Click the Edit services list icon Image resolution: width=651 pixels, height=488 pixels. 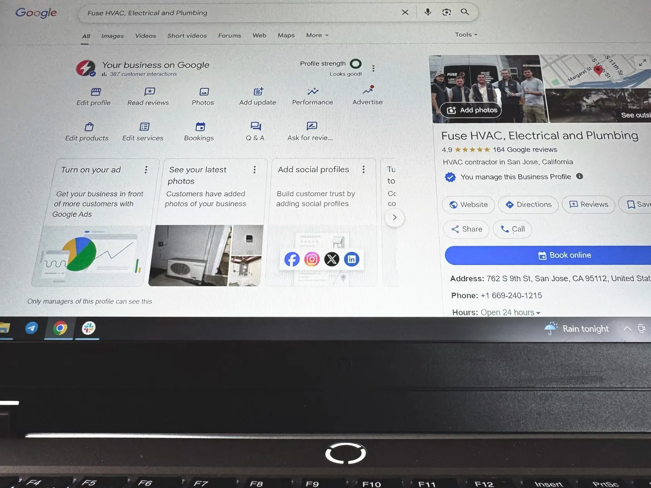pyautogui.click(x=144, y=127)
